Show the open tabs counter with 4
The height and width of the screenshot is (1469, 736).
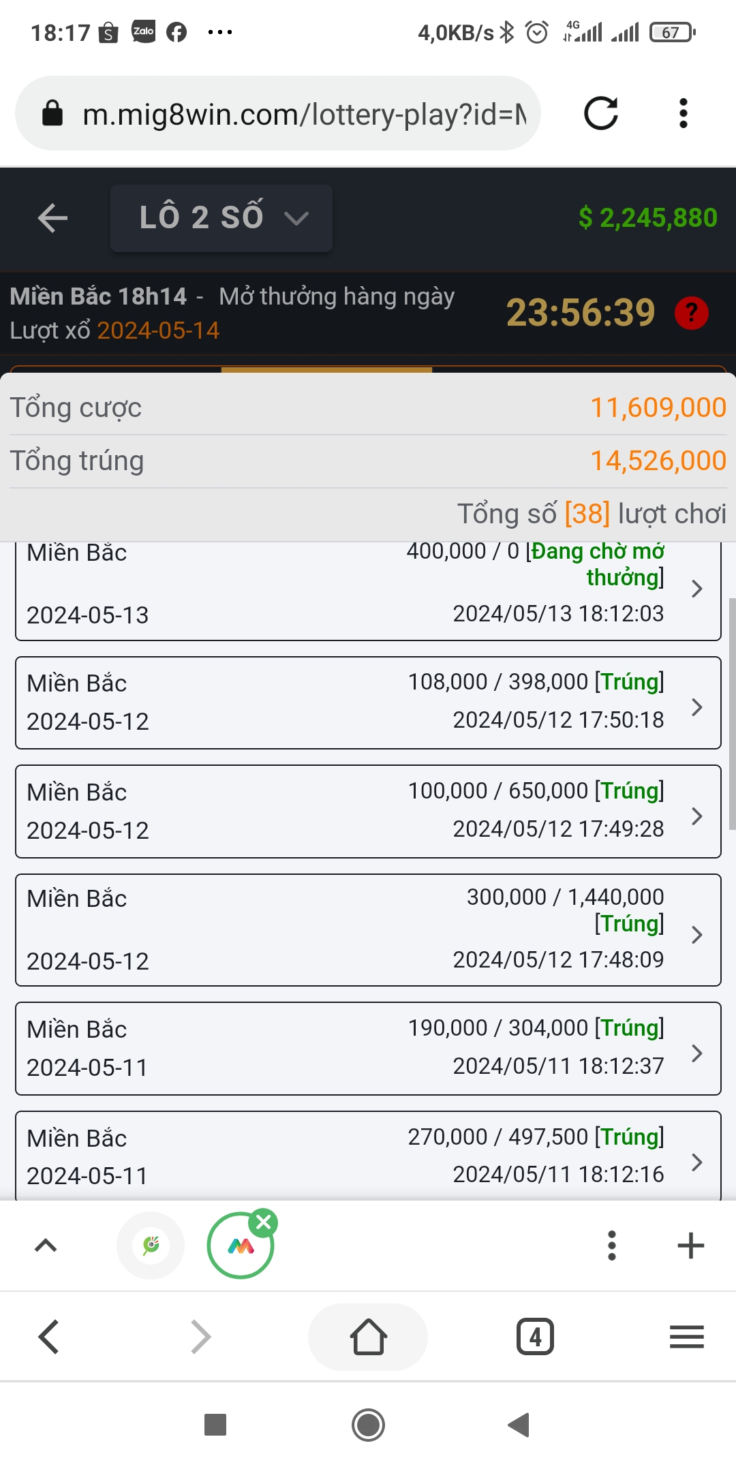[535, 1337]
